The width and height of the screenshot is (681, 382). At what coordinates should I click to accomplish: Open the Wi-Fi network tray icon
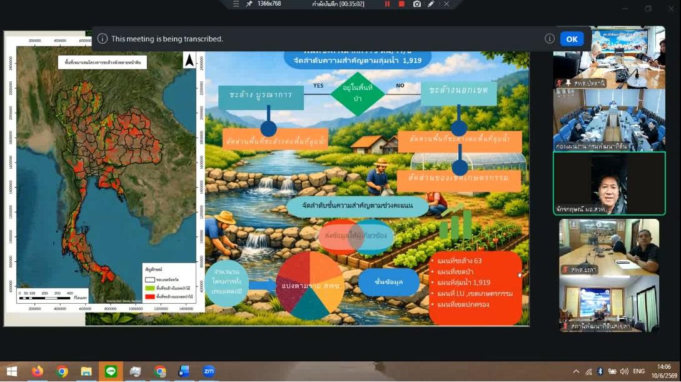point(588,371)
